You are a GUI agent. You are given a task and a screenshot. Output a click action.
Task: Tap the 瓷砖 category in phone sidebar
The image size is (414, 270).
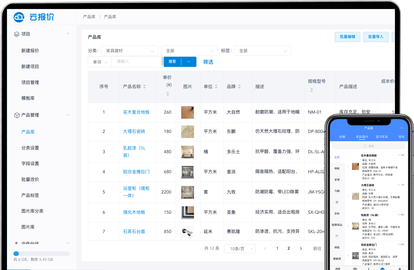(337, 180)
